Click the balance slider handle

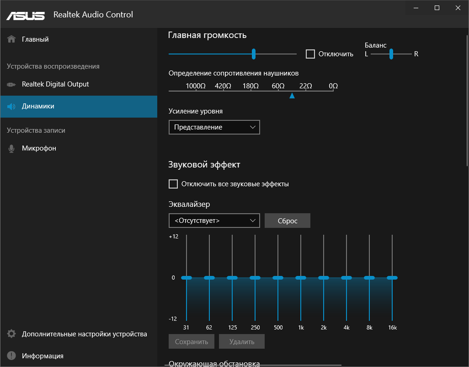click(391, 54)
